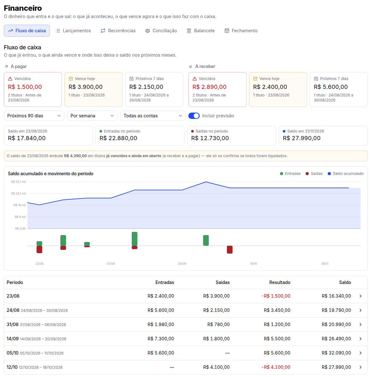The width and height of the screenshot is (371, 377).
Task: Switch to the Lançamentos tab
Action: pos(73,31)
